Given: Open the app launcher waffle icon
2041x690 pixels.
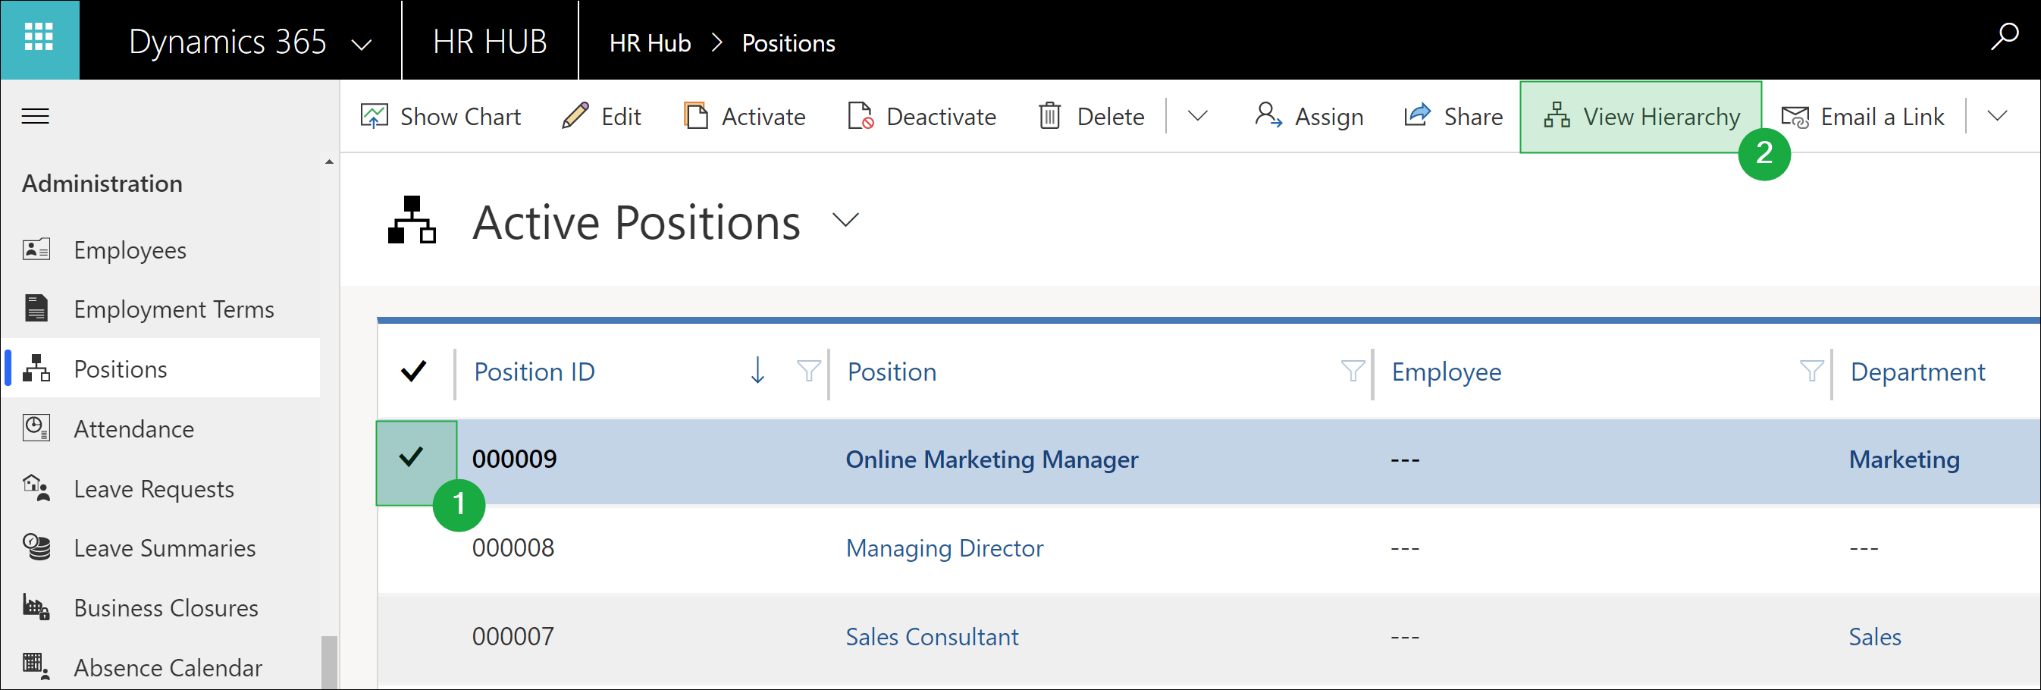Looking at the screenshot, I should pos(39,39).
